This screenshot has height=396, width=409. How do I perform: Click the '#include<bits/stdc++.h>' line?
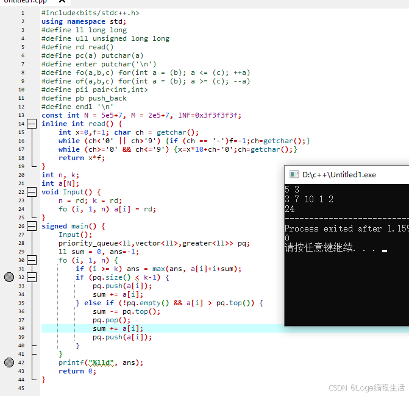click(x=90, y=13)
